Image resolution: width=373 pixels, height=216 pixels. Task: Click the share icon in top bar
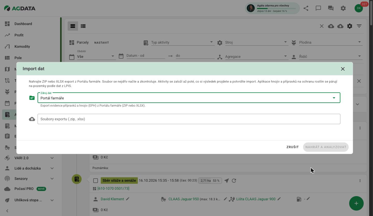pyautogui.click(x=306, y=8)
